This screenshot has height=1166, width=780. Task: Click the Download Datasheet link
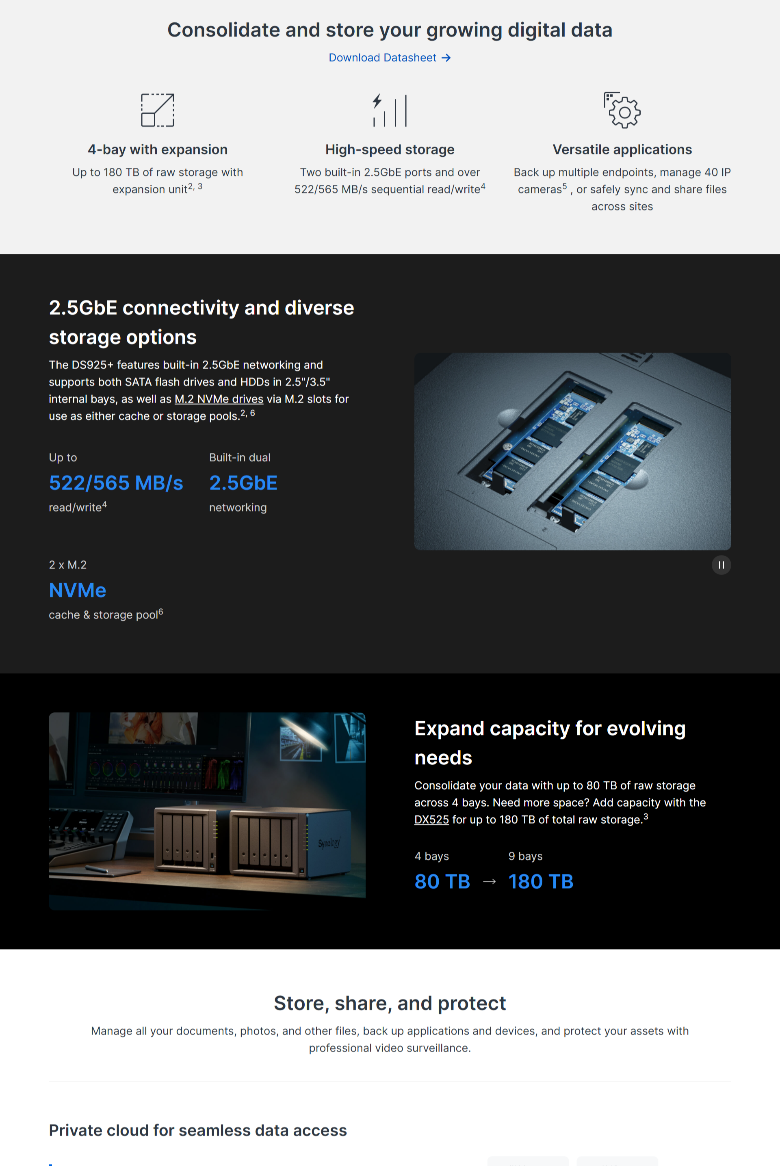pos(382,58)
